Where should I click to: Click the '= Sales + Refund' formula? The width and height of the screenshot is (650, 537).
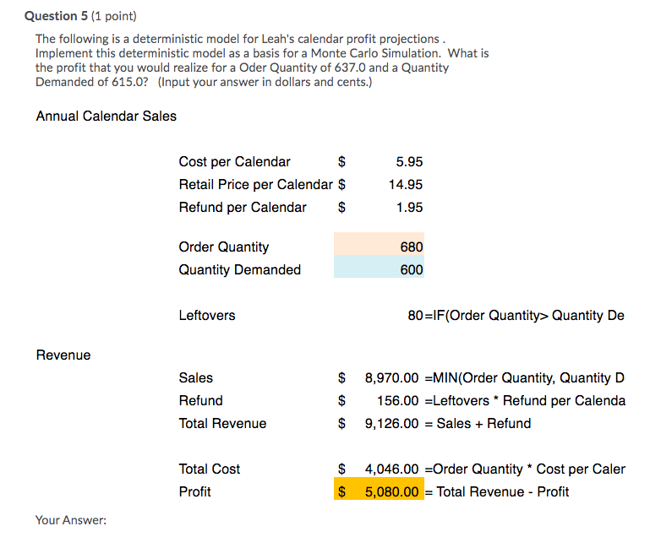click(x=478, y=423)
